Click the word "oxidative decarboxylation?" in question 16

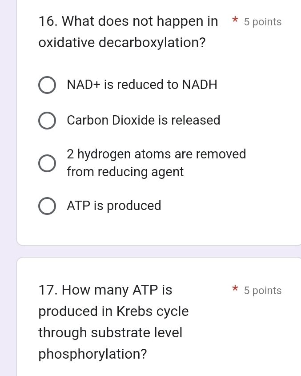pos(121,42)
